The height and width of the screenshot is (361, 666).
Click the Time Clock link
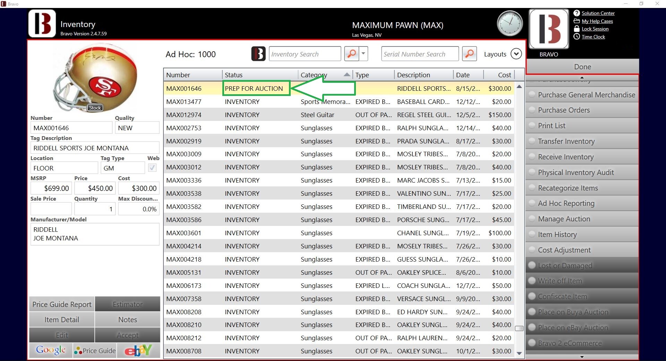coord(593,37)
